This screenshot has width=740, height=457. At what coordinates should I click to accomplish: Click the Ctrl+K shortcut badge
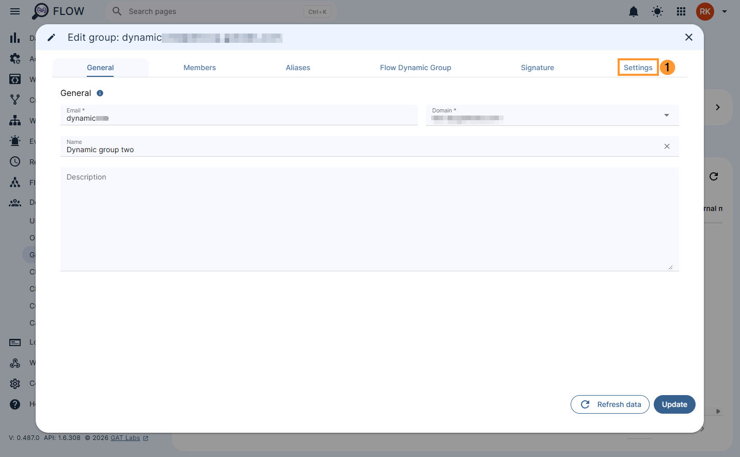(x=318, y=11)
